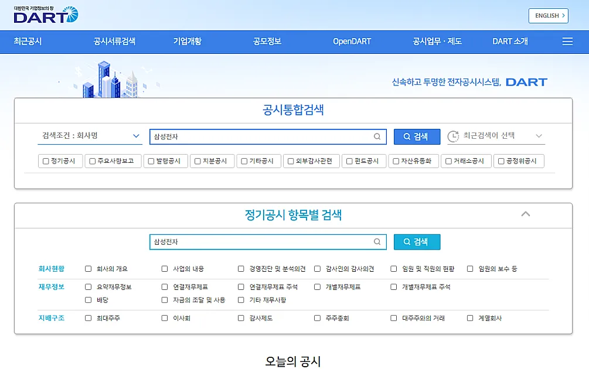The height and width of the screenshot is (369, 589).
Task: Check 최대주주 checkbox
Action: (88, 318)
